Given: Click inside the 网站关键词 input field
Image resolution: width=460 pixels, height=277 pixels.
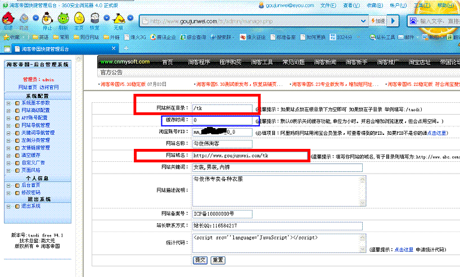Looking at the screenshot, I should (277, 167).
